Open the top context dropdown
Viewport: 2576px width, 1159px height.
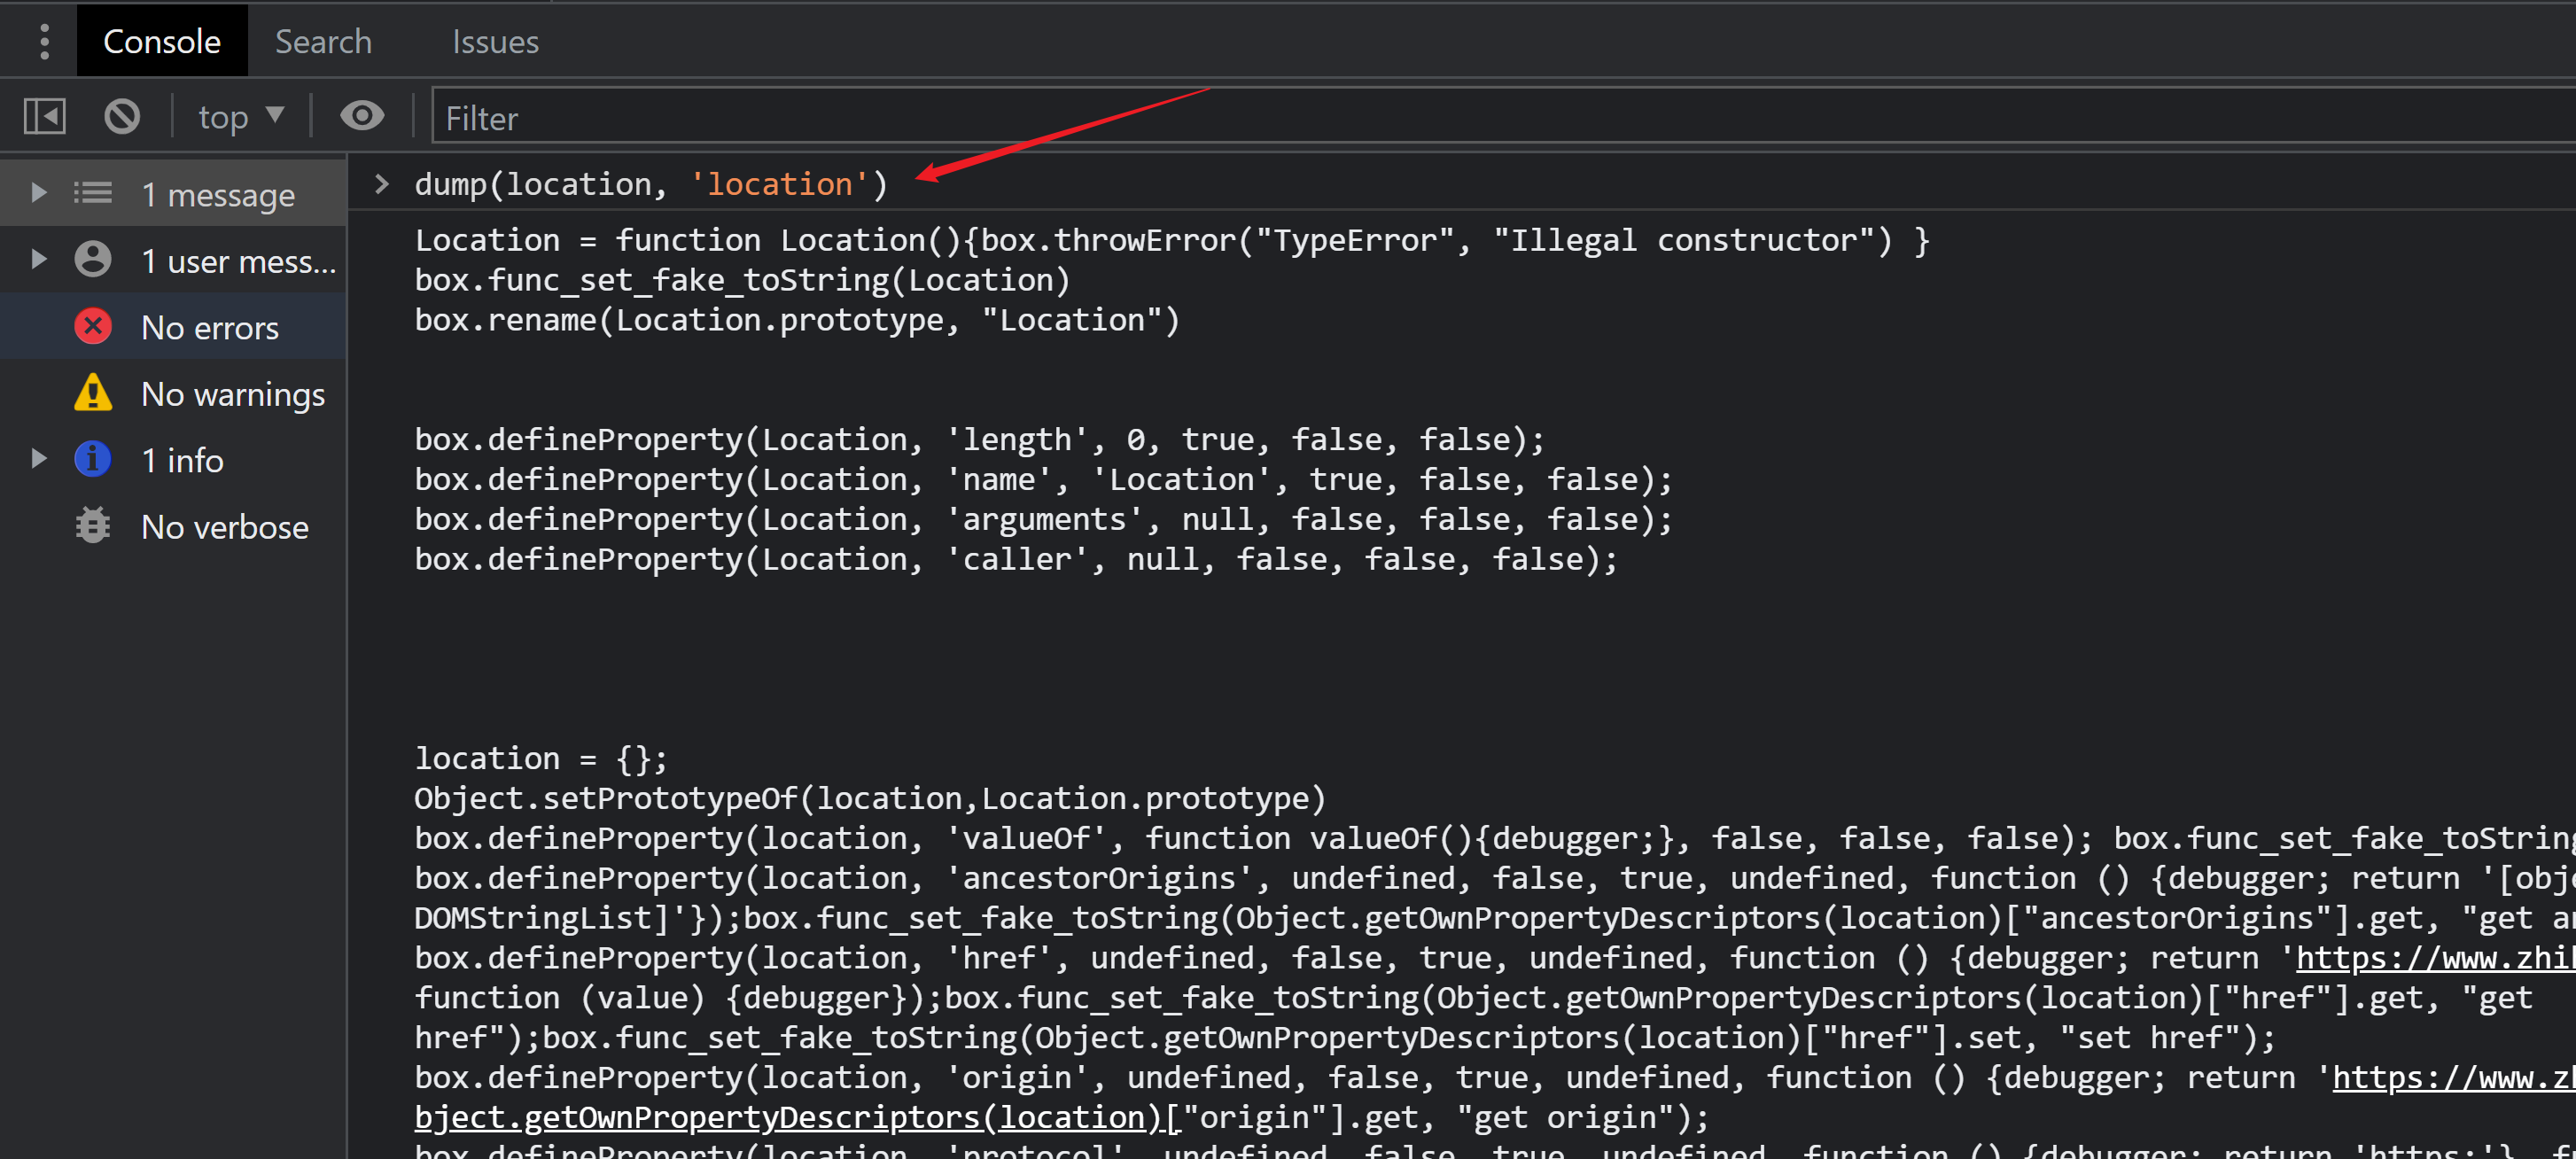241,117
